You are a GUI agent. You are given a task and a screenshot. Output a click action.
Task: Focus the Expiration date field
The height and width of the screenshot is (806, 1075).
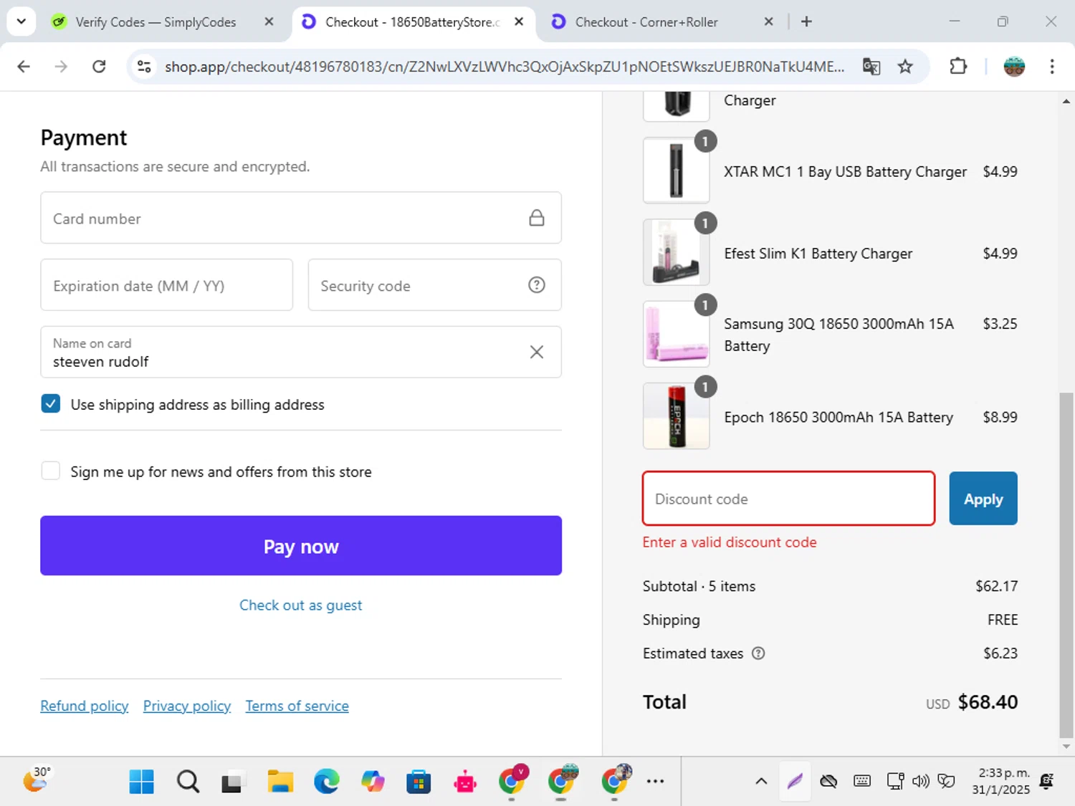(x=167, y=285)
